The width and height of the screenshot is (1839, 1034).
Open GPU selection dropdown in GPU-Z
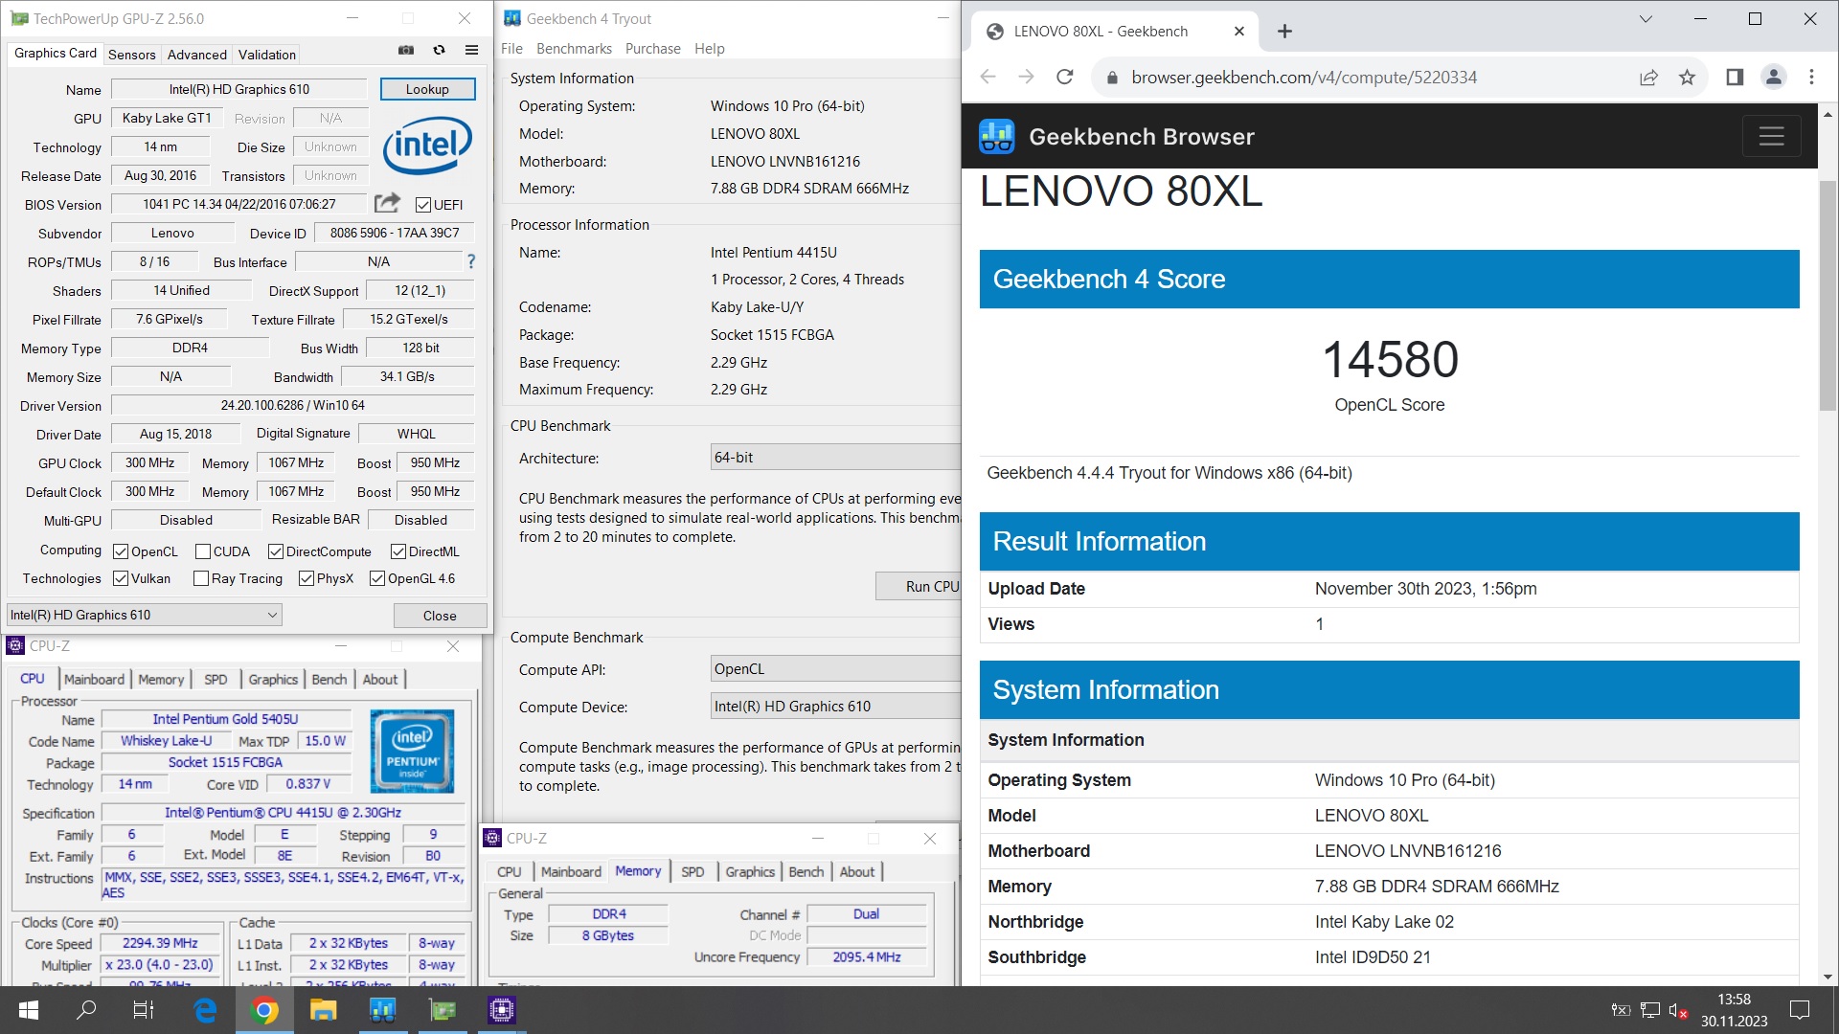tap(145, 615)
